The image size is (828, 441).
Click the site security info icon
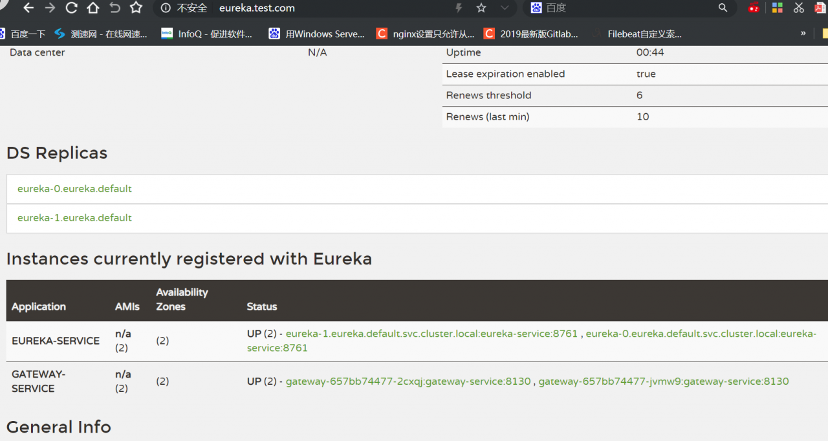pyautogui.click(x=166, y=8)
